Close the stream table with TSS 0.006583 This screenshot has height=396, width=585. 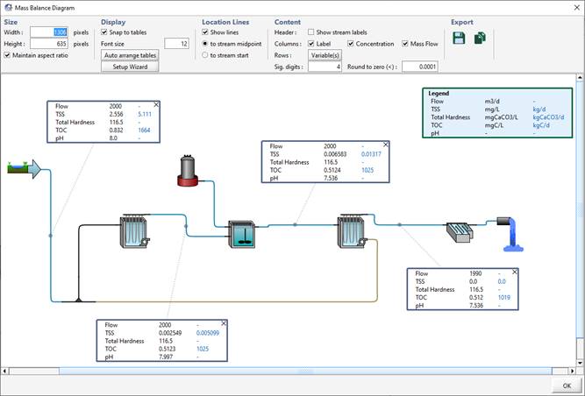tap(386, 145)
